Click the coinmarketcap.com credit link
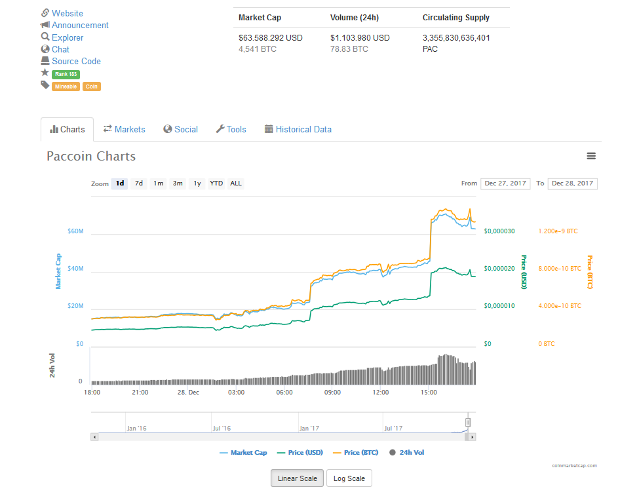The height and width of the screenshot is (500, 639). point(574,465)
